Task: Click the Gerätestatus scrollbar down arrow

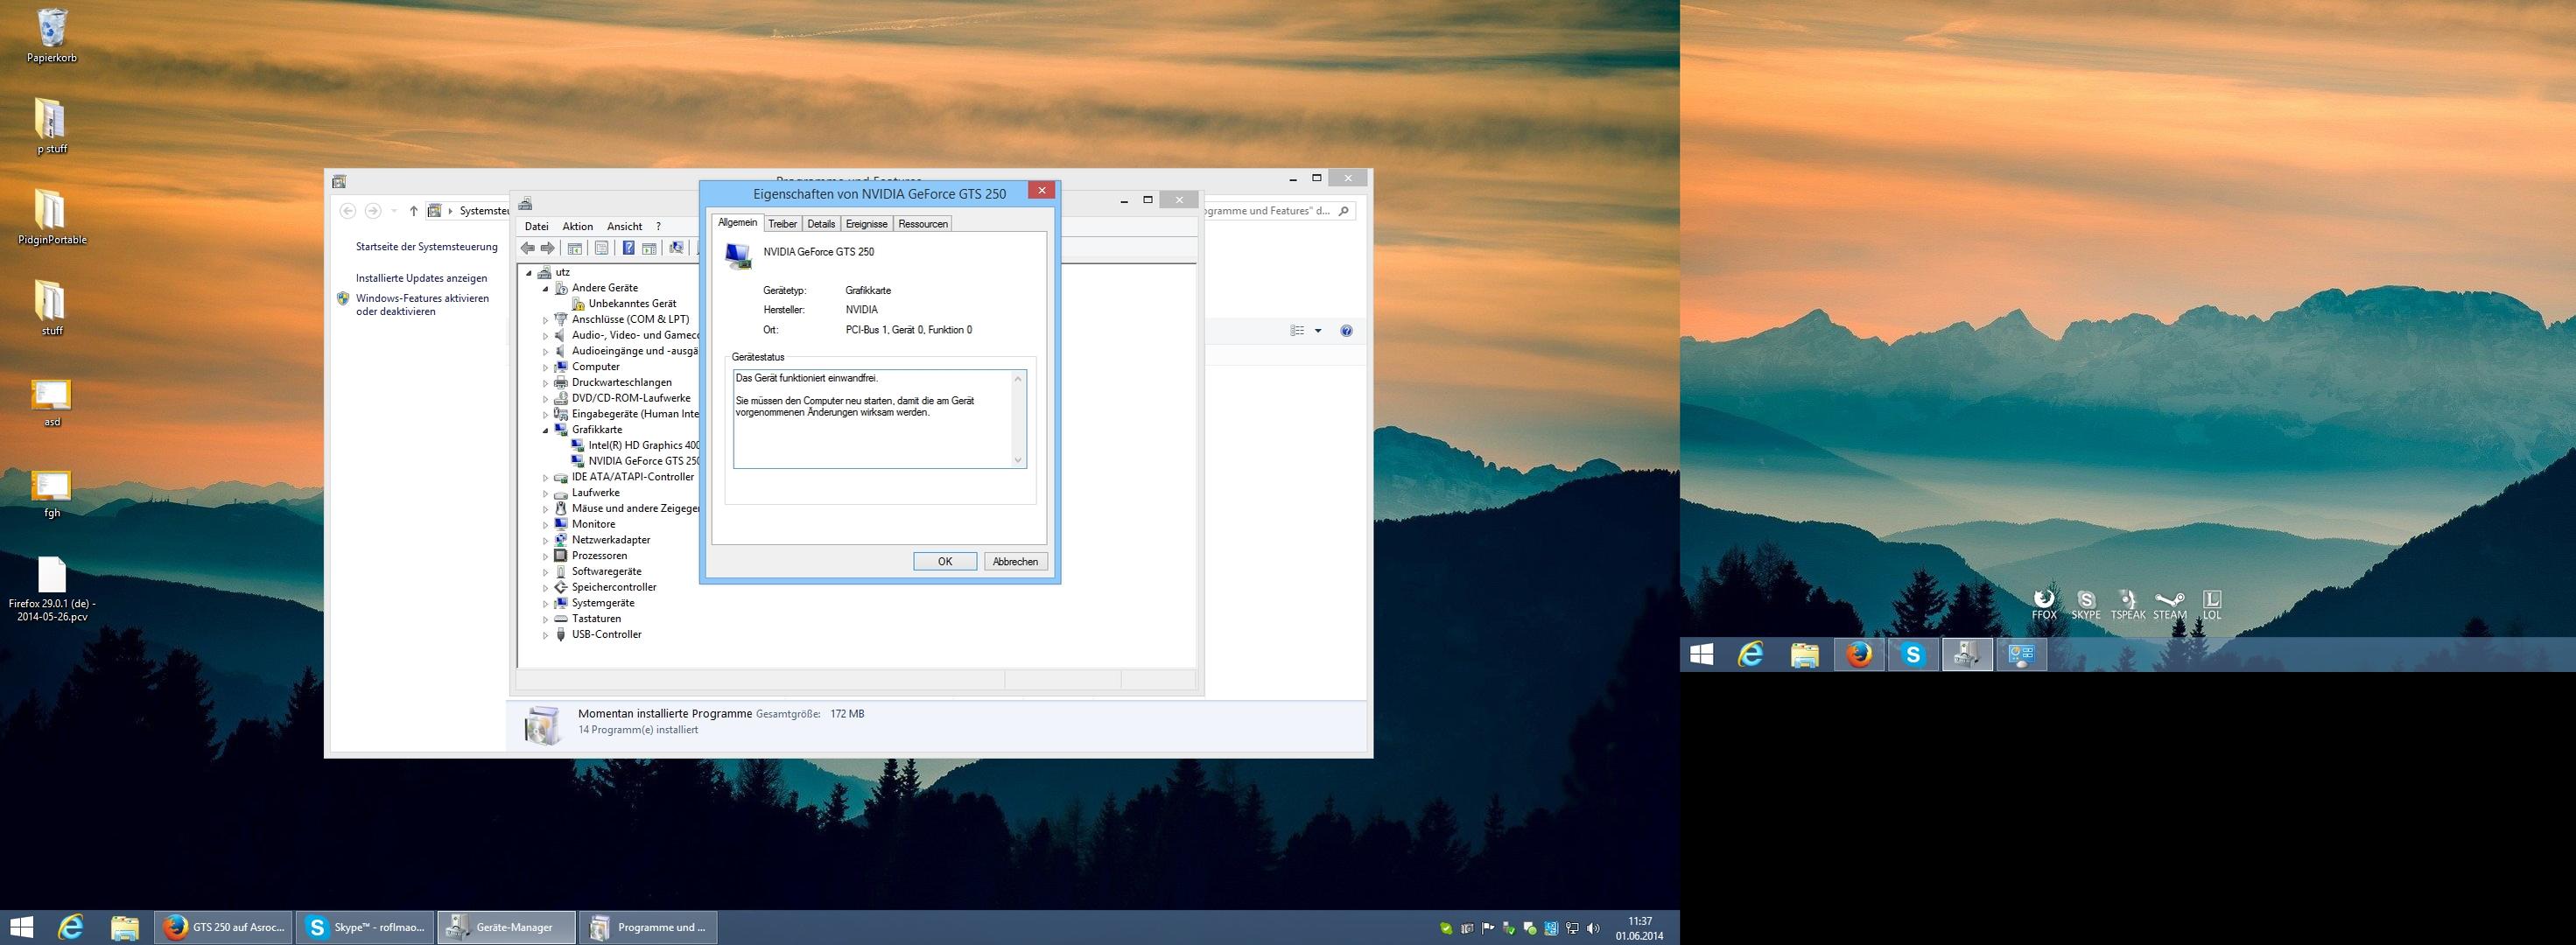Action: coord(1018,460)
